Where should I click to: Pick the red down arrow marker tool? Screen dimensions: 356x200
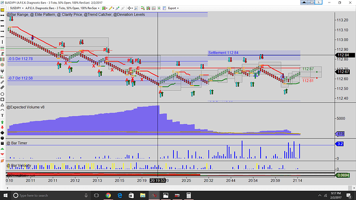[x=2, y=127]
